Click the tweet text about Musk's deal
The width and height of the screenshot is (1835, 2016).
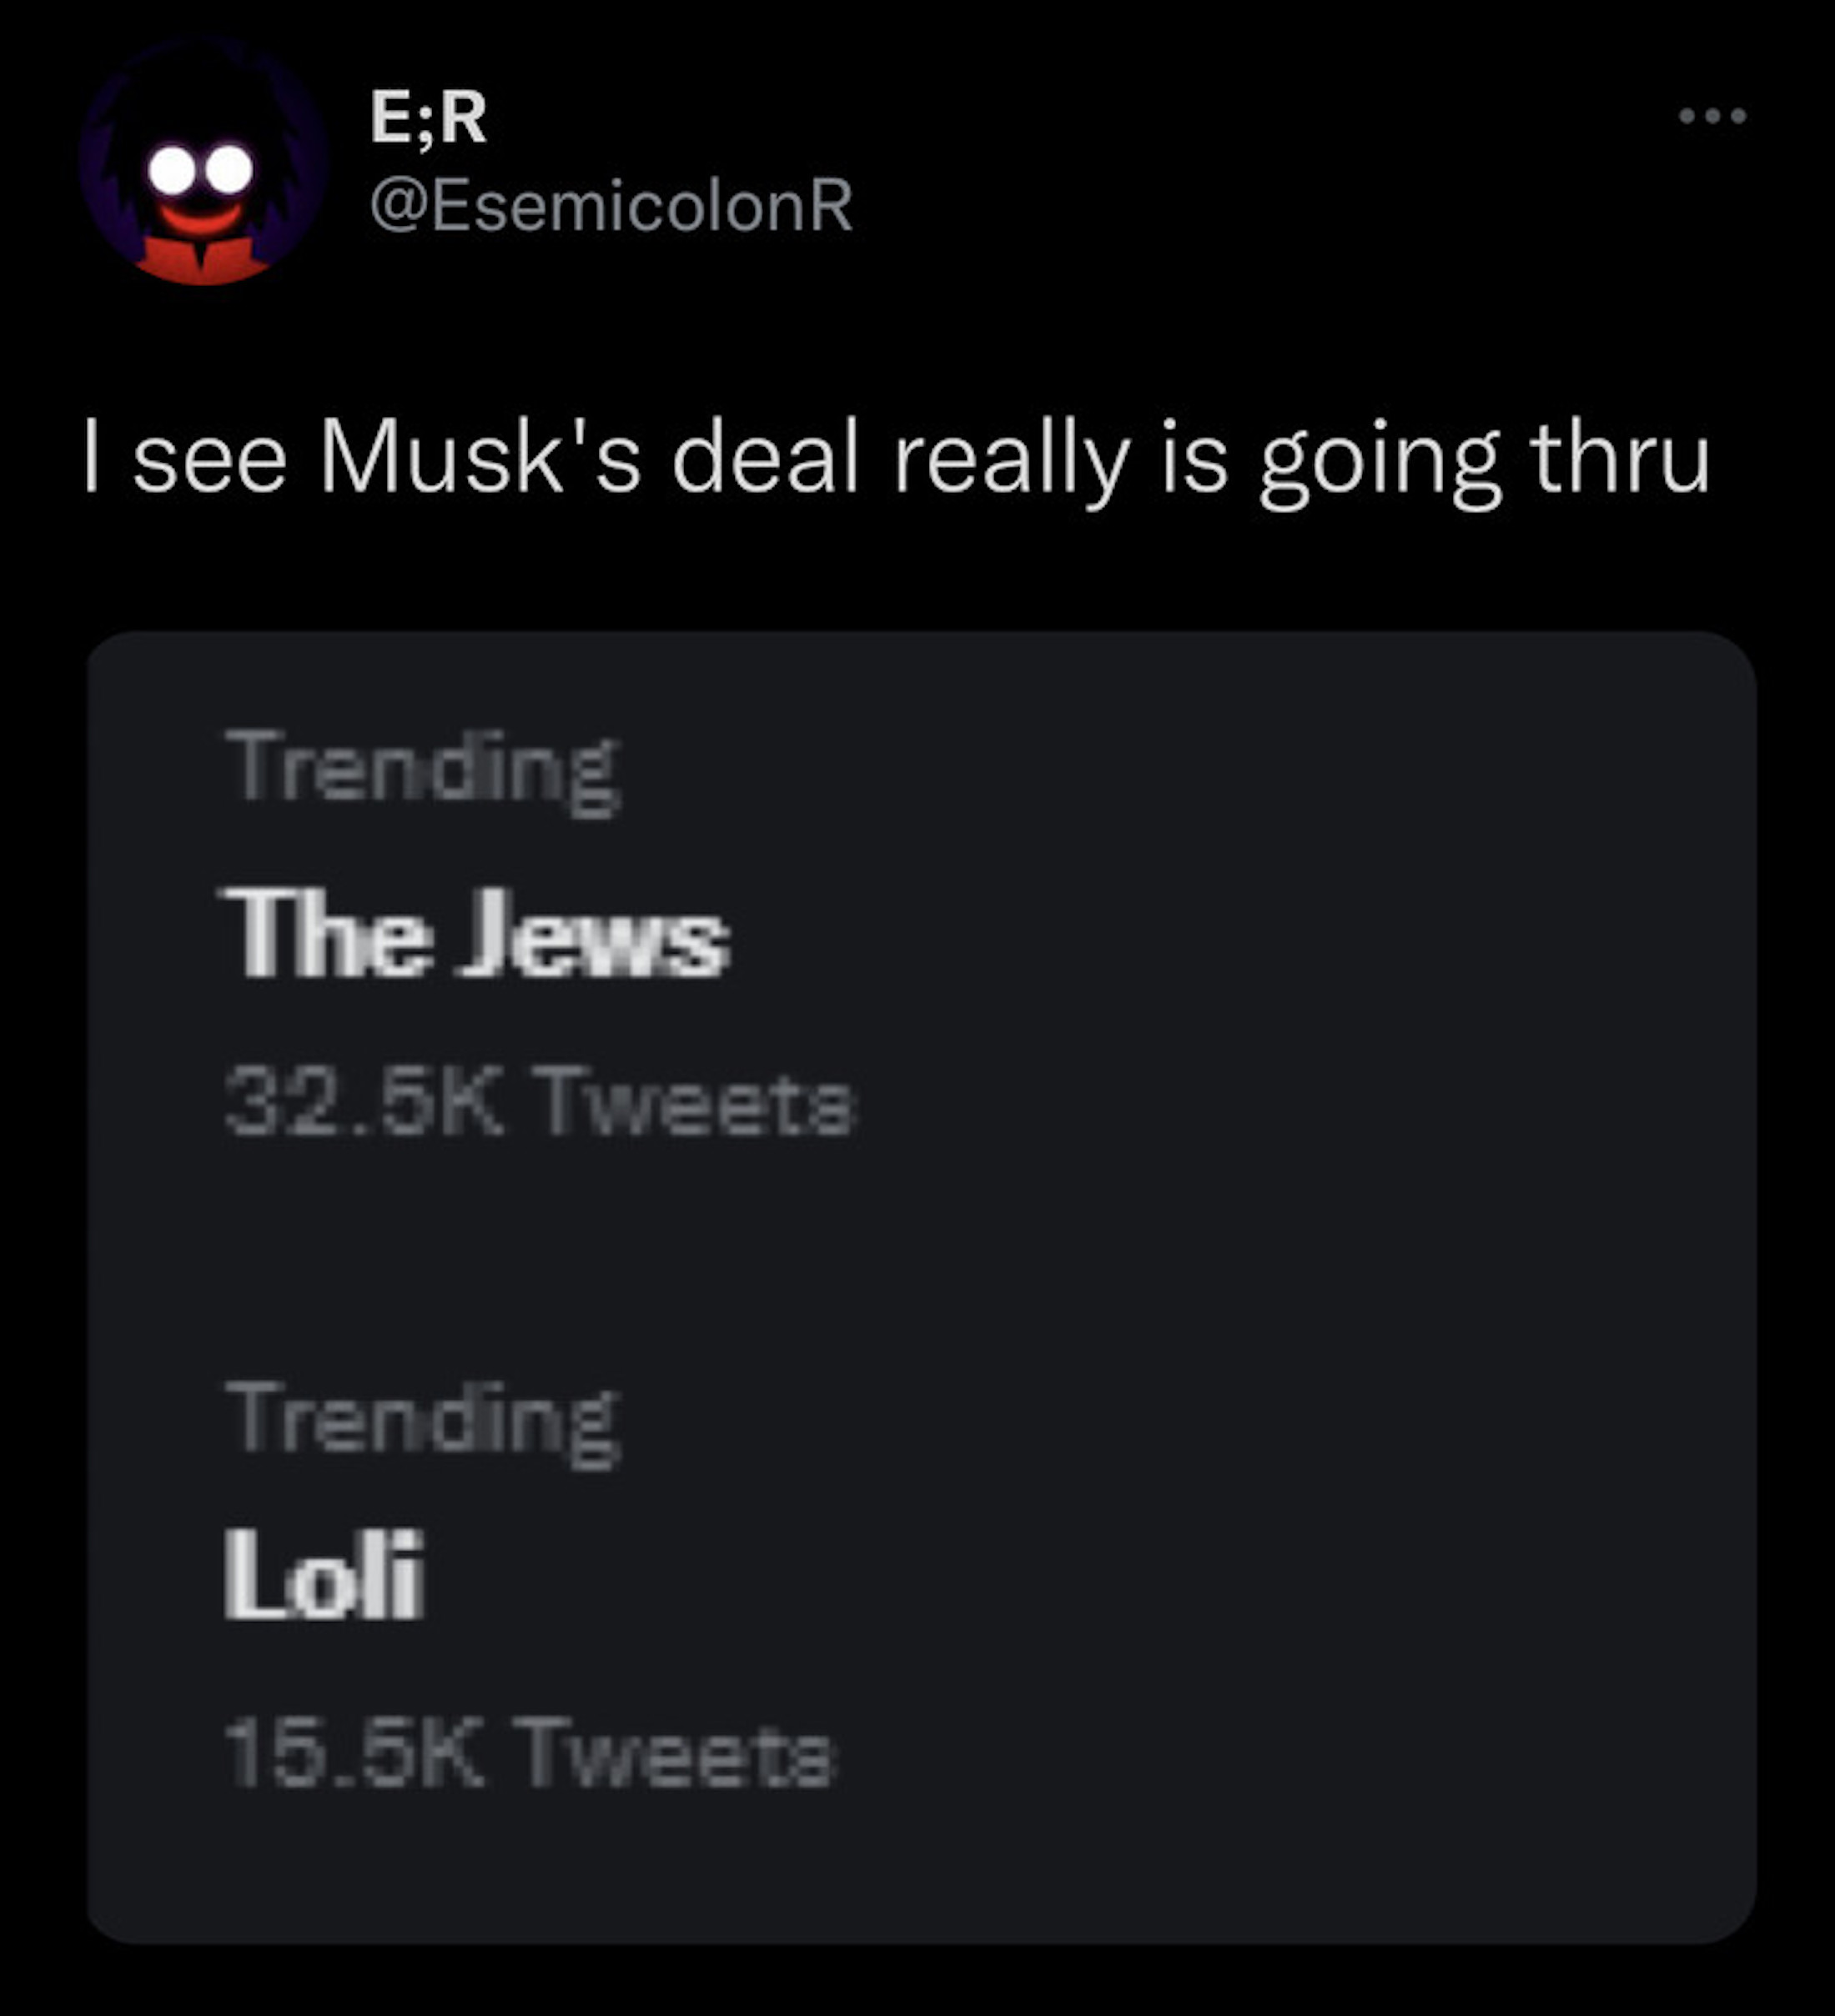896,459
